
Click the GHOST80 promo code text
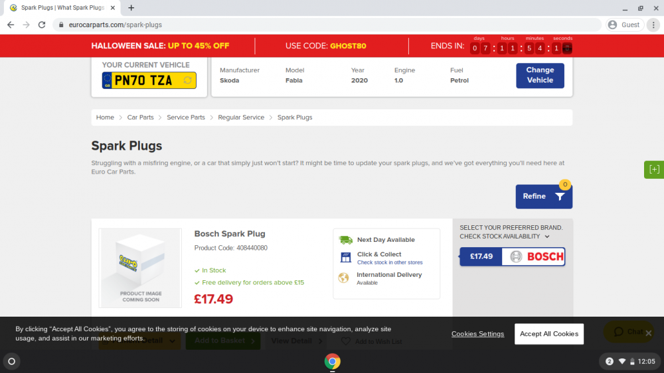pyautogui.click(x=348, y=46)
